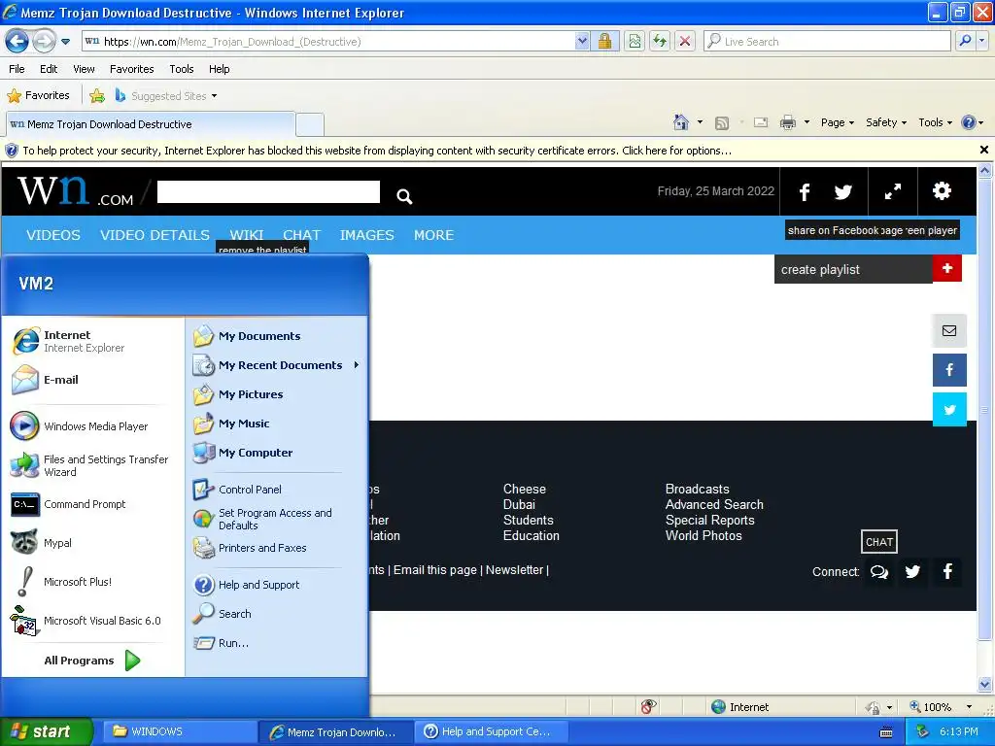Open the VIDEOS nav tab
Image resolution: width=995 pixels, height=746 pixels.
click(53, 235)
